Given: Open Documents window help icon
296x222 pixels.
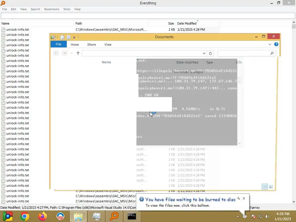Looking at the screenshot, I should tap(276, 44).
